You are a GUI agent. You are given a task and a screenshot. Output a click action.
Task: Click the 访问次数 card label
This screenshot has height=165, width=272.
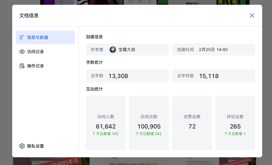click(149, 117)
